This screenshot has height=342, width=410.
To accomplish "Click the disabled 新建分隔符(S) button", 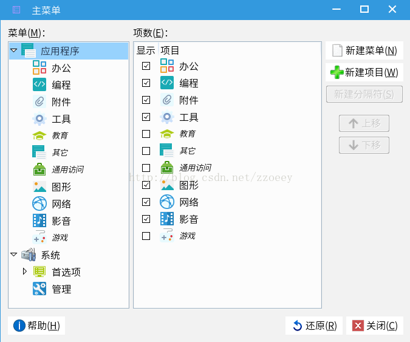I will [x=364, y=94].
